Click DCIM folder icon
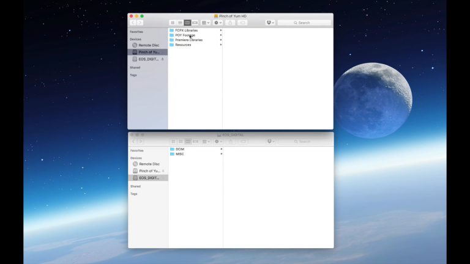This screenshot has height=264, width=470. pyautogui.click(x=172, y=149)
